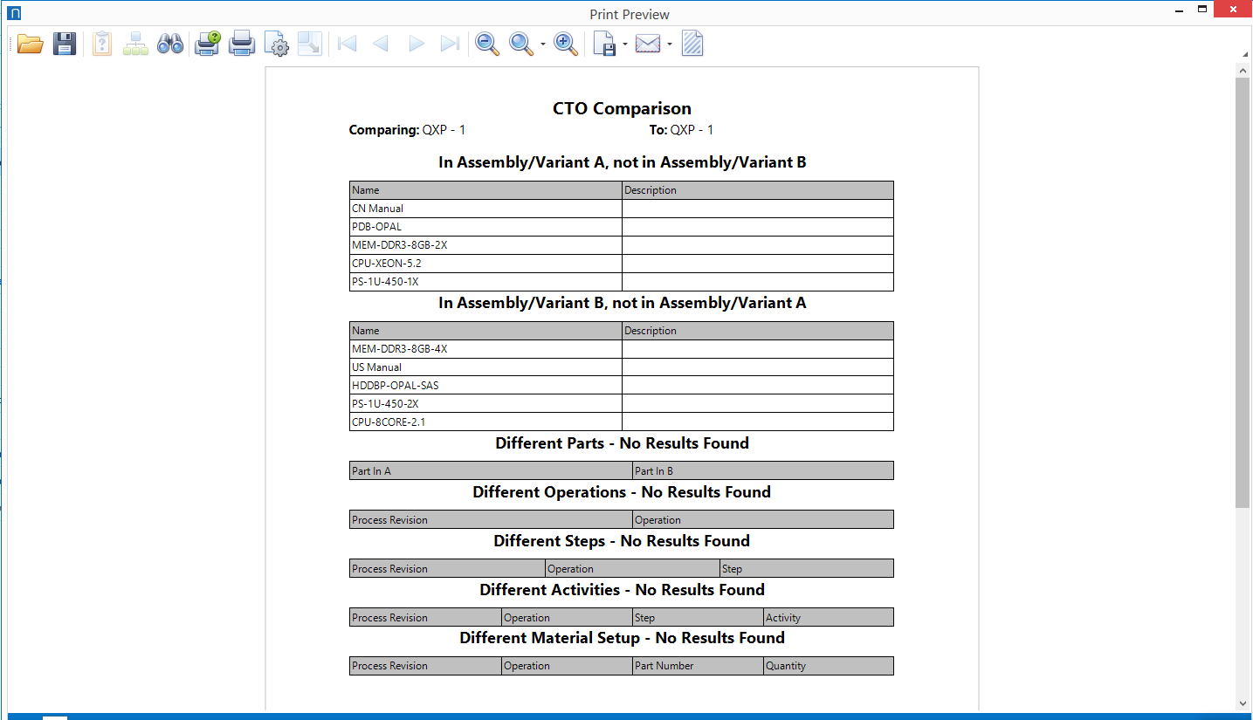
Task: Jump to the first report page
Action: (x=347, y=43)
